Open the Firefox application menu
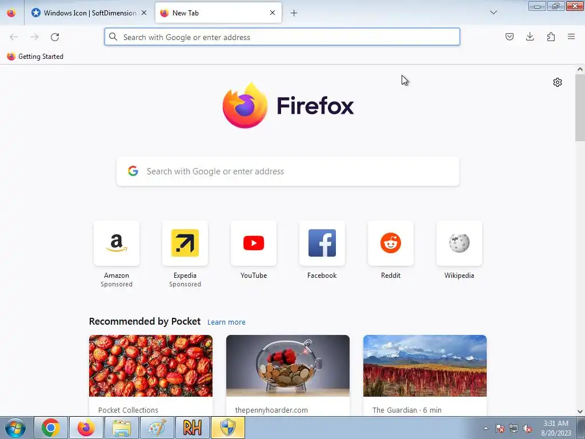This screenshot has height=439, width=585. pos(571,37)
